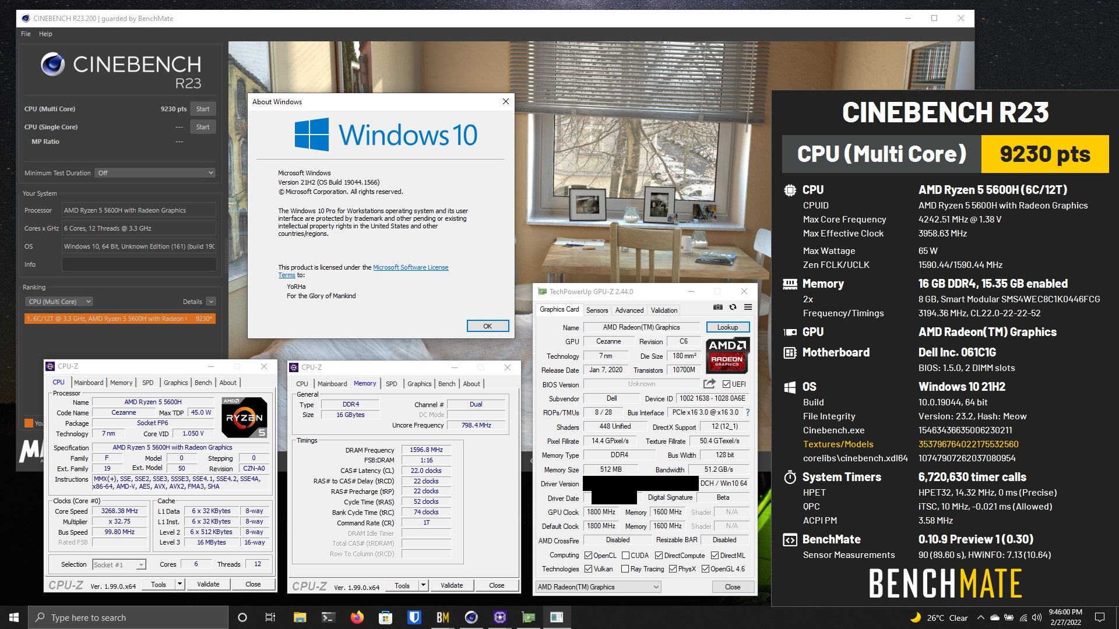Viewport: 1119px width, 629px height.
Task: Toggle the UEFI checkbox in GPU-Z
Action: coord(726,384)
